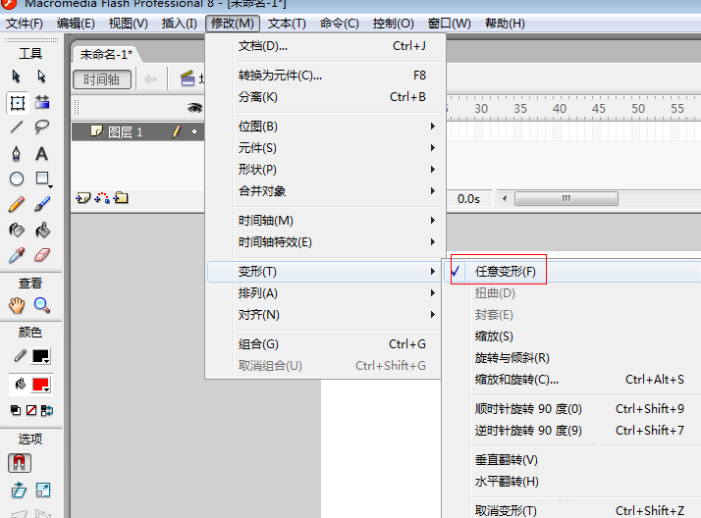Toggle all layers visibility eye icon
The width and height of the screenshot is (701, 518).
pos(194,108)
